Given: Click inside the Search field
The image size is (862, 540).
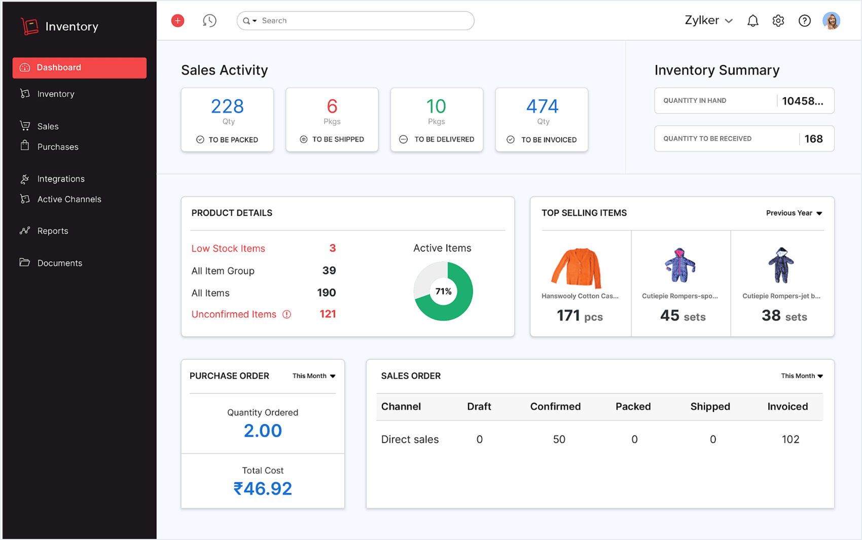Looking at the screenshot, I should click(355, 21).
